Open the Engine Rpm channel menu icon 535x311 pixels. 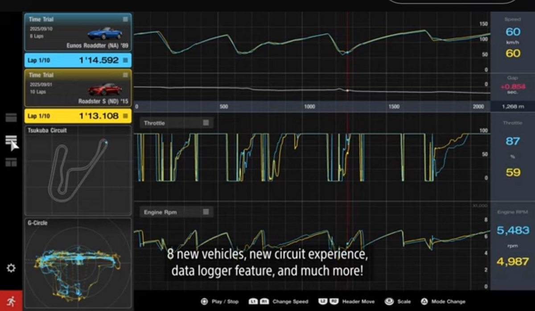pyautogui.click(x=206, y=212)
